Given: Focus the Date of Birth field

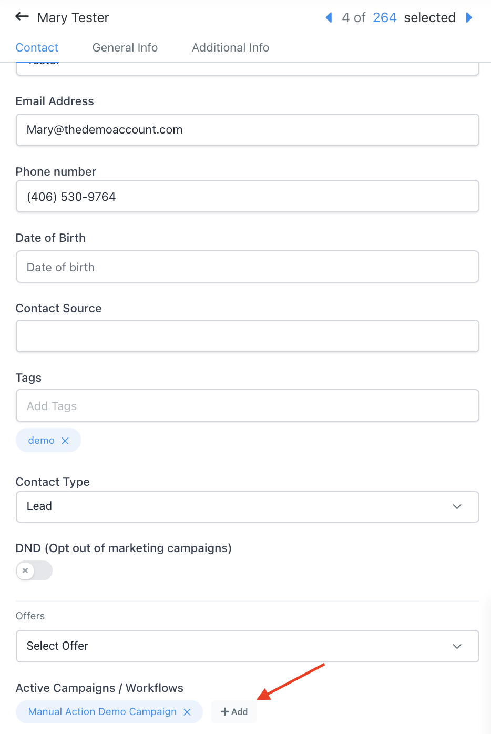Looking at the screenshot, I should coord(247,267).
